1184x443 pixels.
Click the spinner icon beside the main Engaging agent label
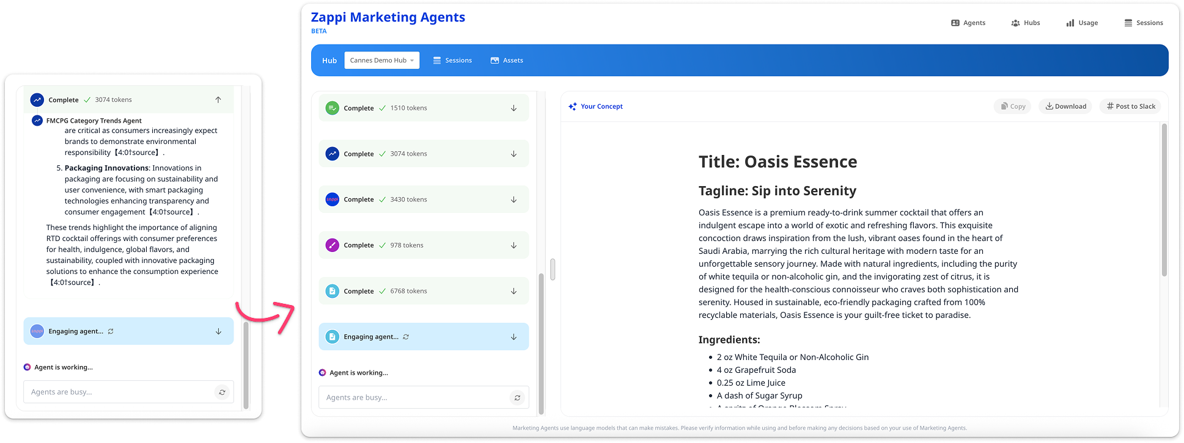click(x=406, y=337)
